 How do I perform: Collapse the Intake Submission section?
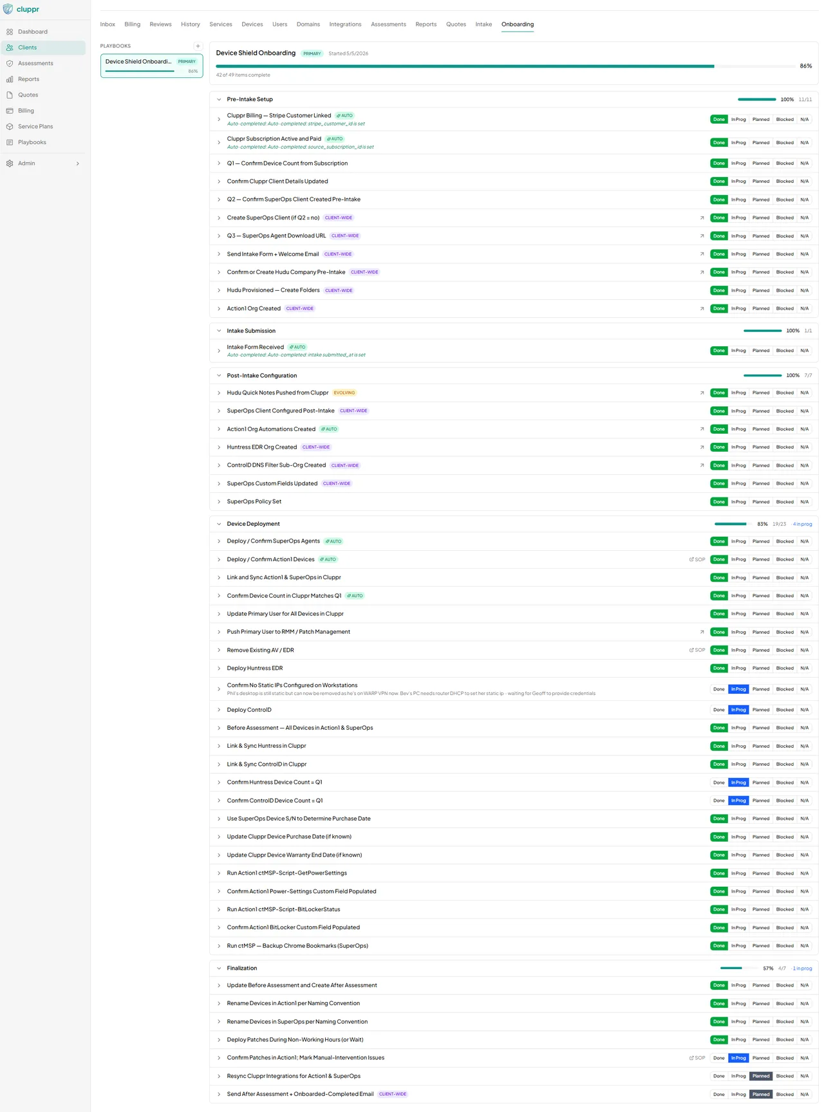pos(219,331)
